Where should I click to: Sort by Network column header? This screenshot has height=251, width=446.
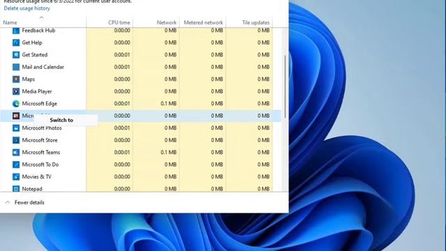click(167, 22)
